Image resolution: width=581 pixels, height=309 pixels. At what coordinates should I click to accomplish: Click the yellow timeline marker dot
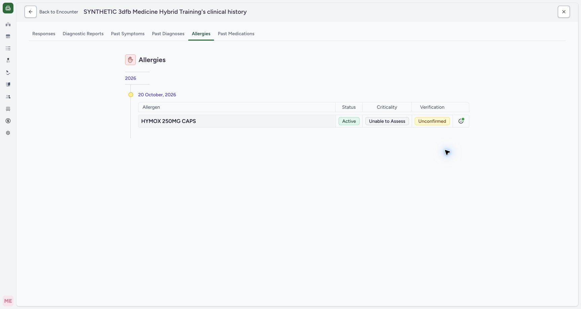(131, 95)
